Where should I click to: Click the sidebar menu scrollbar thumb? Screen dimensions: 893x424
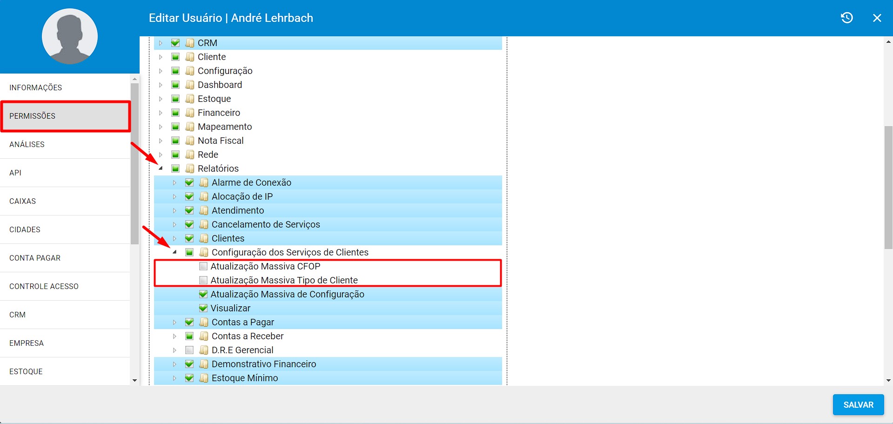pos(135,164)
